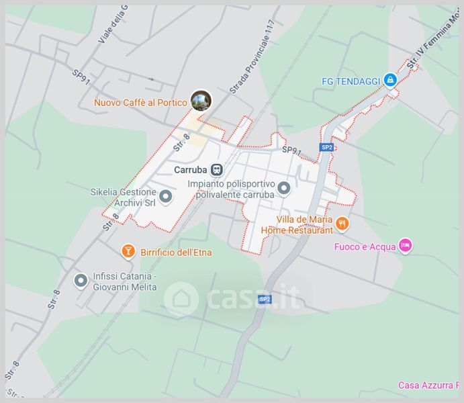This screenshot has height=403, width=464.
Task: Click the casa.it watermark logo
Action: click(x=232, y=298)
